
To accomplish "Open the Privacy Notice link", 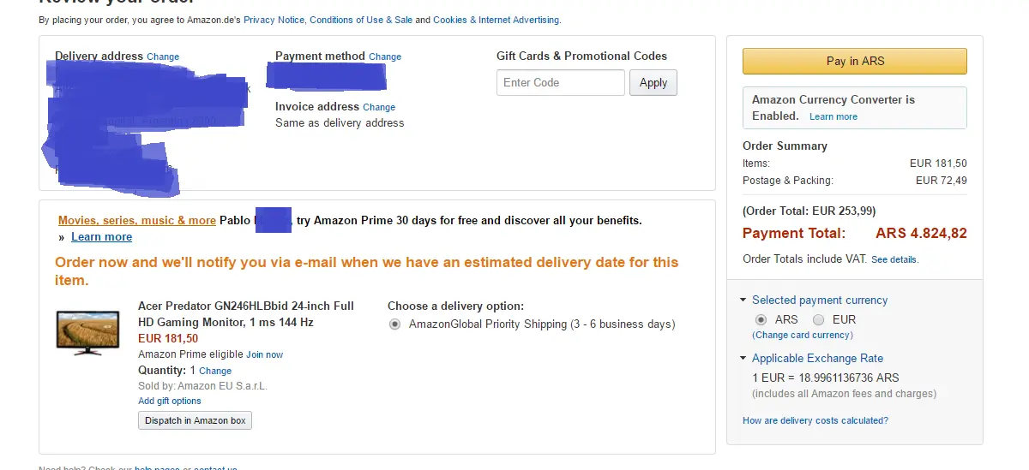I will [x=274, y=20].
